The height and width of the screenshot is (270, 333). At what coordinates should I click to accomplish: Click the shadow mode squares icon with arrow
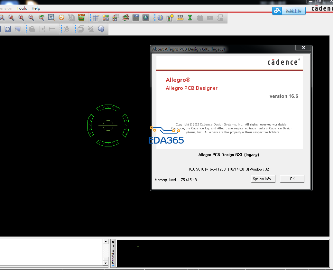[x=116, y=18]
